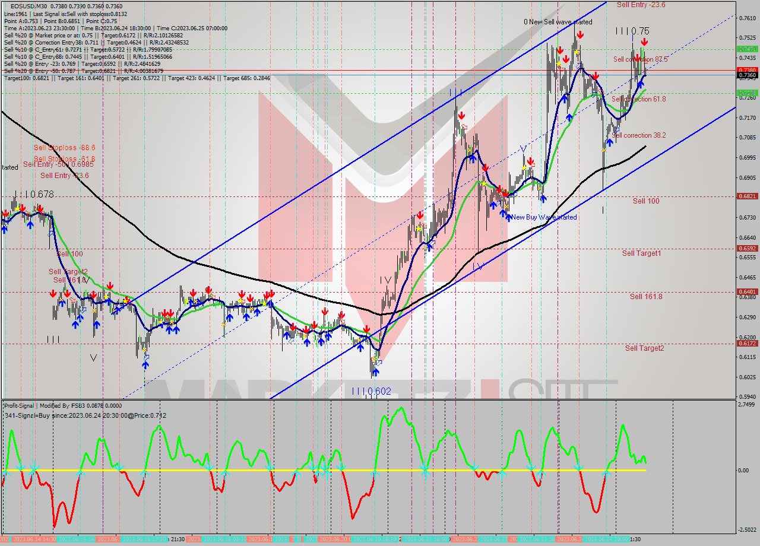Click the 'Sell correction 38.2' level label
The width and height of the screenshot is (760, 546).
point(638,135)
